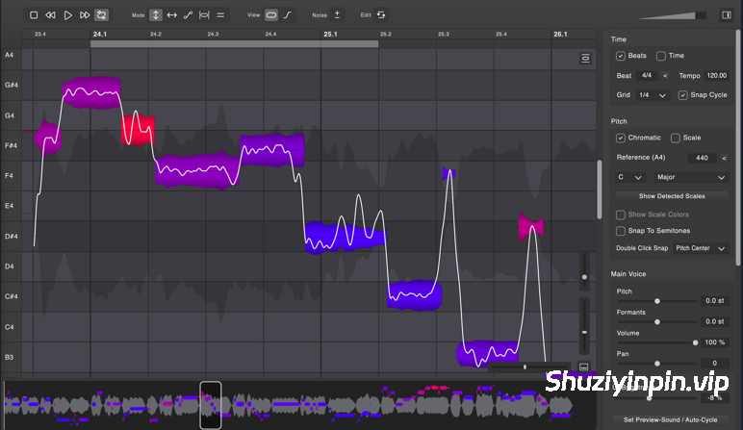Click the lower vertical zoom slider handle
Image resolution: width=743 pixels, height=430 pixels.
pyautogui.click(x=584, y=332)
